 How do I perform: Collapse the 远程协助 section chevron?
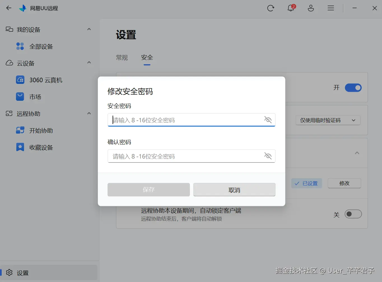pos(89,113)
